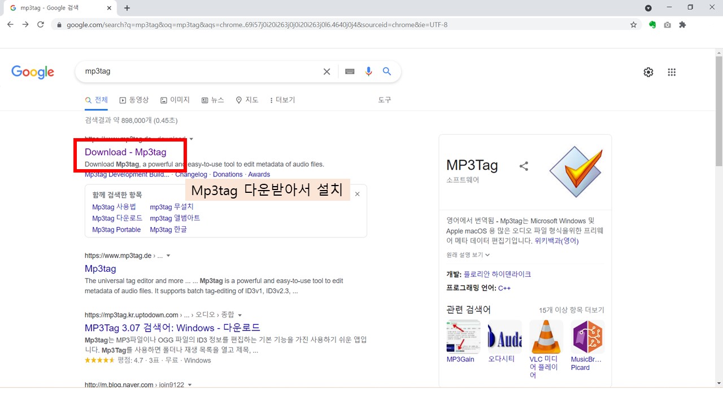Search related term Mp3tag 한글

168,230
